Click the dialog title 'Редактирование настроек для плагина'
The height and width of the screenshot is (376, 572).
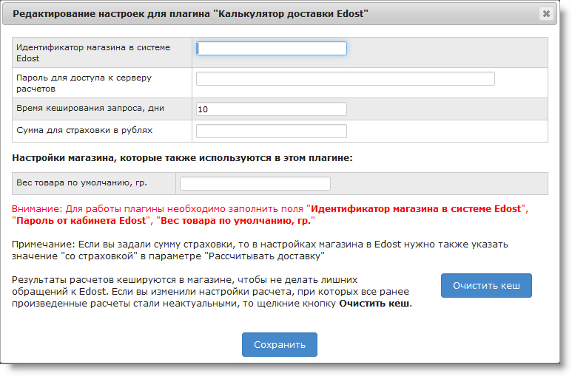pos(190,14)
